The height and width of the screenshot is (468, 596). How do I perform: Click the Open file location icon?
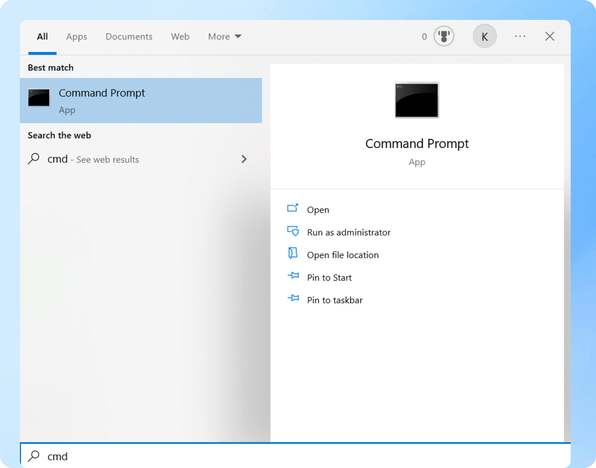[293, 253]
